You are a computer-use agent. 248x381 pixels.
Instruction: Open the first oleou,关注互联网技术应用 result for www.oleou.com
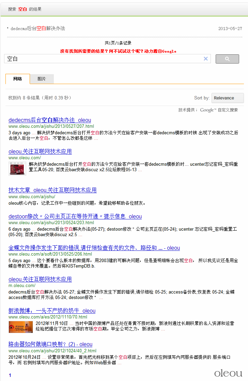tap(40, 152)
